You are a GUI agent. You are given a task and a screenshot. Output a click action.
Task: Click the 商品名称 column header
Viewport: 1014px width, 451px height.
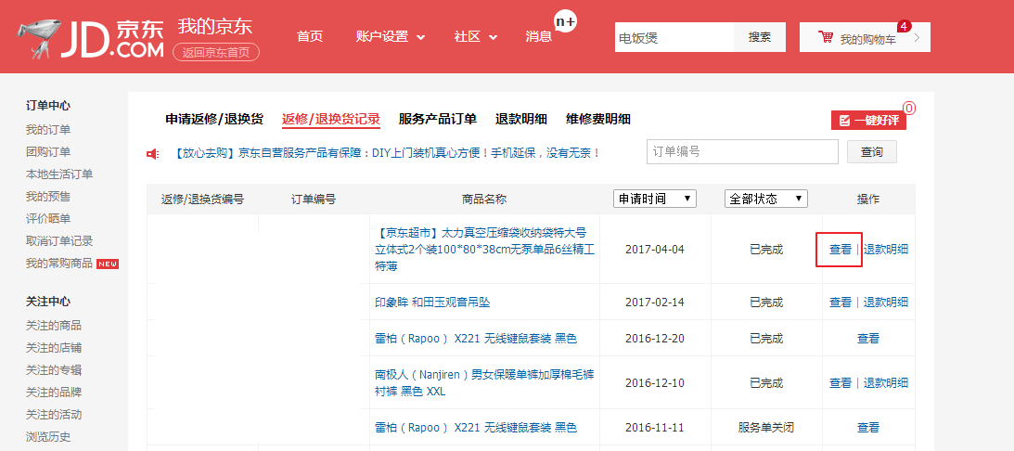click(x=484, y=200)
